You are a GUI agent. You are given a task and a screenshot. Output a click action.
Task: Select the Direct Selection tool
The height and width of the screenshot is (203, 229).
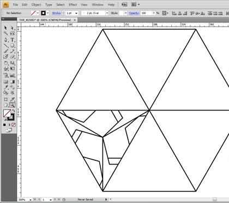click(x=12, y=28)
